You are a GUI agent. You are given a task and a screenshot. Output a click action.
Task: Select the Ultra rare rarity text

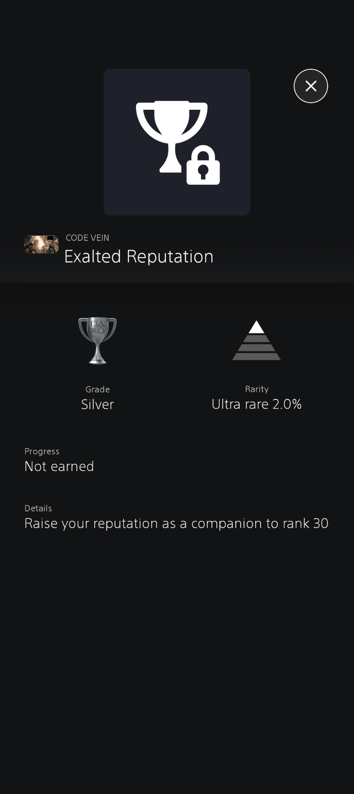[240, 405]
